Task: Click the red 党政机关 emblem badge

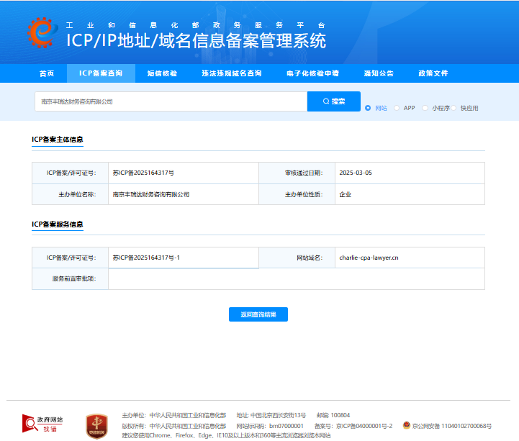Action: (x=97, y=425)
